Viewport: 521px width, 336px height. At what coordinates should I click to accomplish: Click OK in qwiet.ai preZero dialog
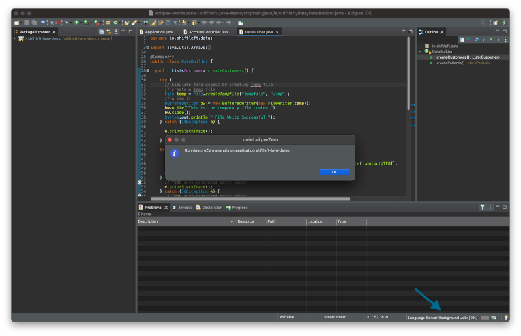335,172
